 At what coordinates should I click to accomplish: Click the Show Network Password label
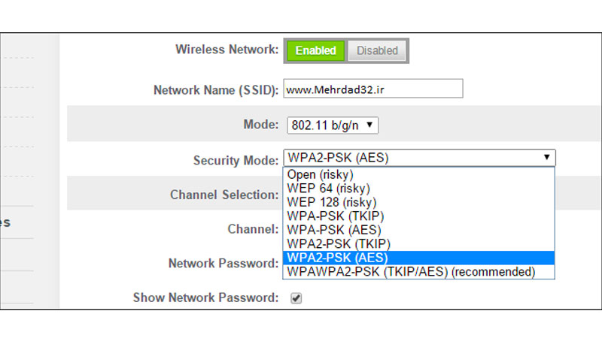point(205,297)
